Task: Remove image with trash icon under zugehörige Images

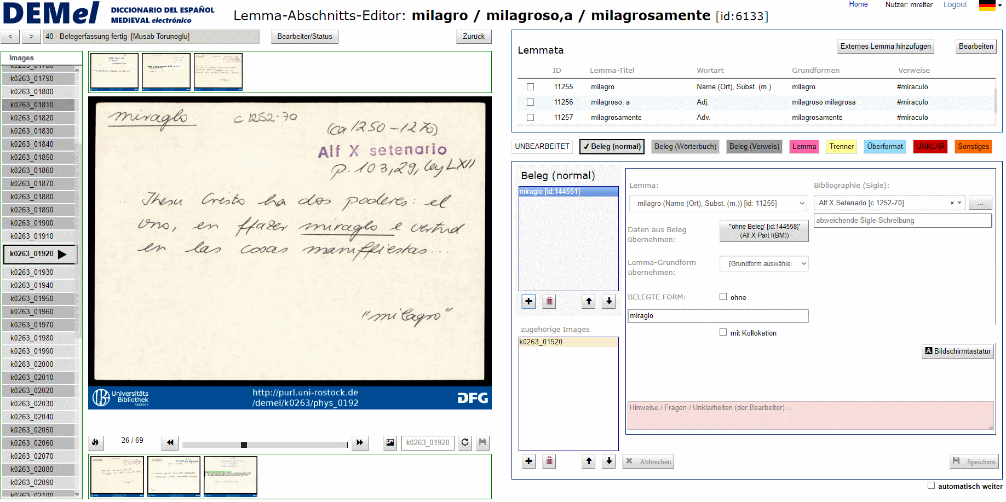Action: [x=549, y=461]
